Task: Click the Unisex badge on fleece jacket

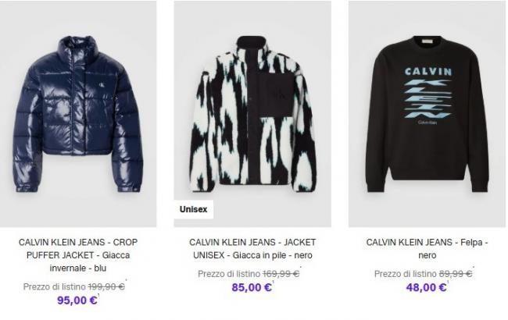Action: [193, 209]
